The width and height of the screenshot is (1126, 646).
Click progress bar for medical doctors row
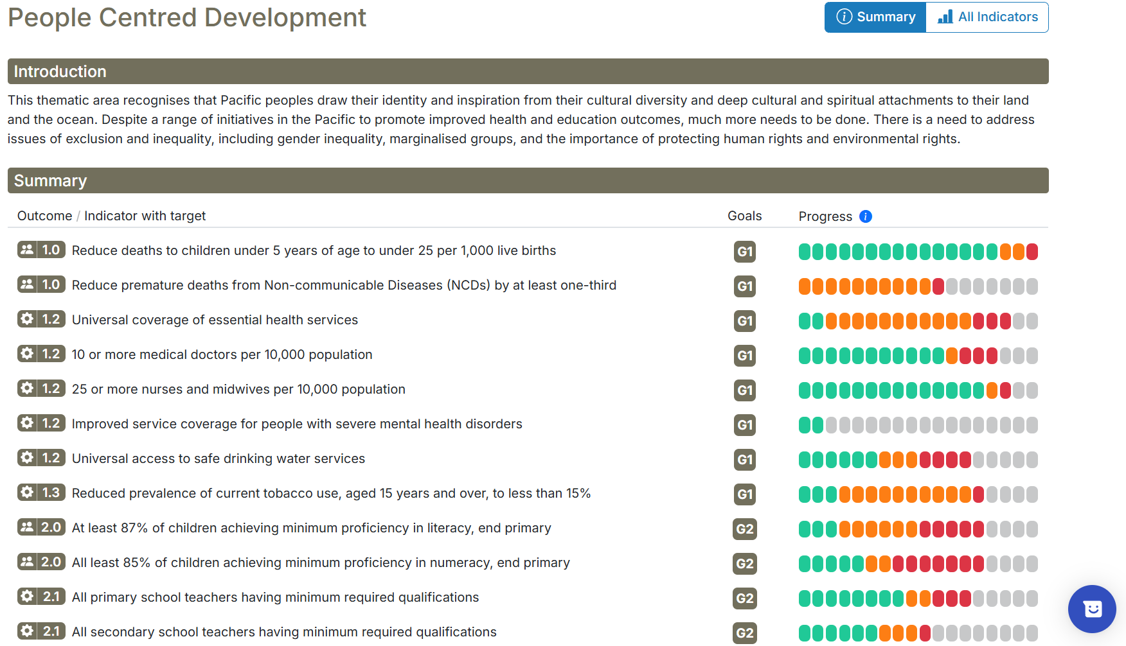coord(918,356)
